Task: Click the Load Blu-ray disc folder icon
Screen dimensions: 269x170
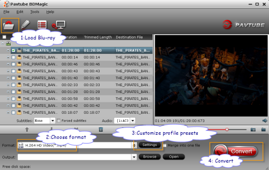Action: click(9, 25)
